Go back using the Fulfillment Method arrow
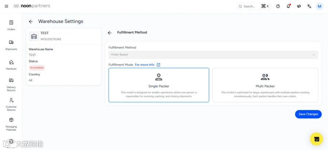The image size is (328, 150). click(x=110, y=33)
